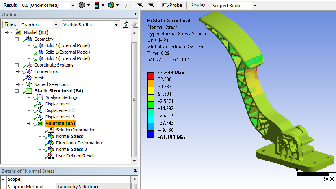336x189 pixels.
Task: Click the Named Selections icon
Action: (x=29, y=84)
